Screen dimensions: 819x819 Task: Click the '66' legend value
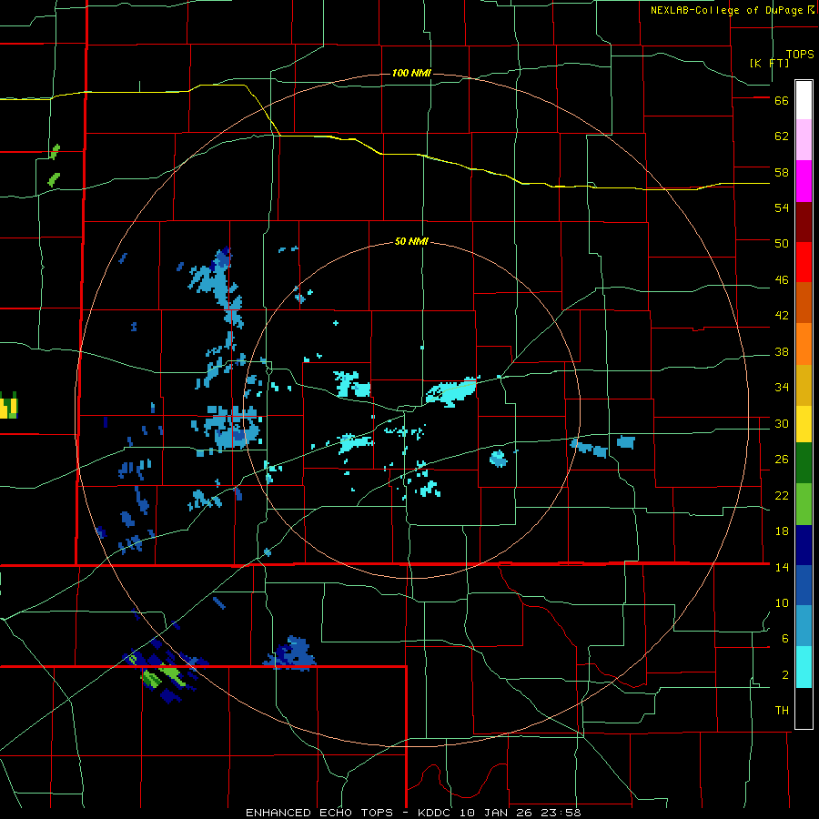pos(782,100)
